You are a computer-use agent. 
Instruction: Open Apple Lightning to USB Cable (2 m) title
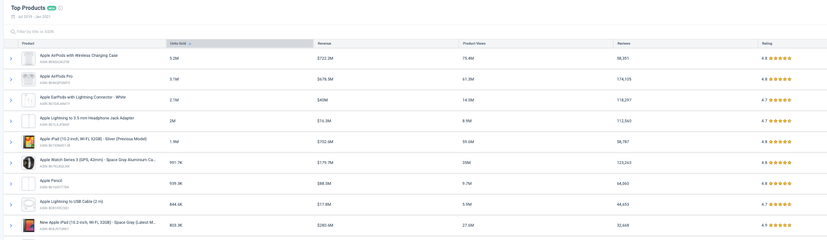pyautogui.click(x=70, y=202)
